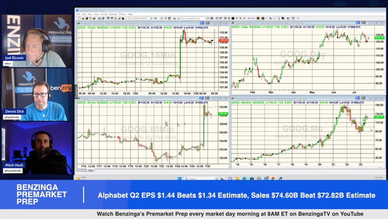388x219 pixels.
Task: Click the green 130.43 price label on 60 min chart
Action: coord(223,114)
